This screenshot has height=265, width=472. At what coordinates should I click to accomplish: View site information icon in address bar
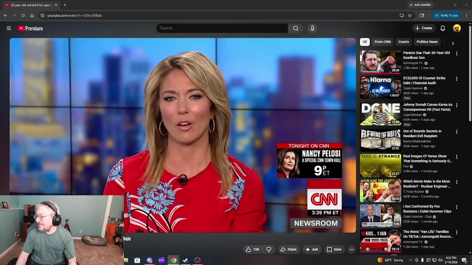click(x=42, y=15)
